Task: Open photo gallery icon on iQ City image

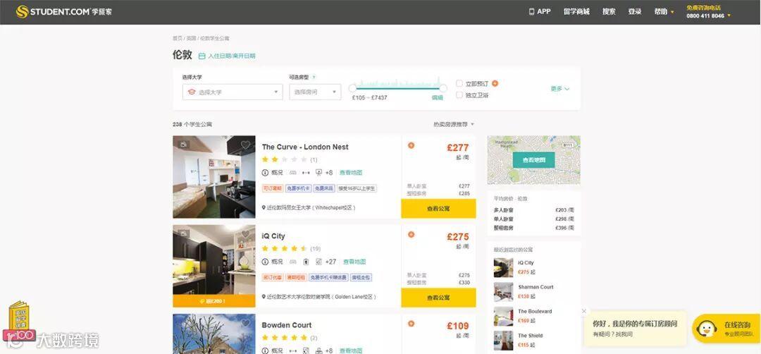Action: [x=183, y=233]
